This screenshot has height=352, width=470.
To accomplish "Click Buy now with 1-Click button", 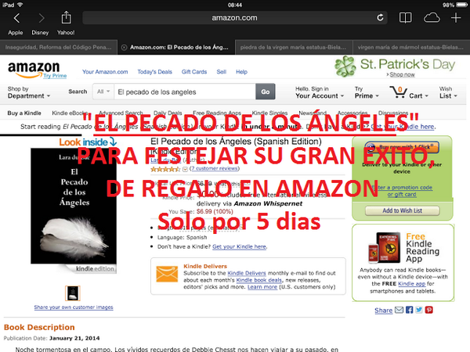I will (402, 147).
